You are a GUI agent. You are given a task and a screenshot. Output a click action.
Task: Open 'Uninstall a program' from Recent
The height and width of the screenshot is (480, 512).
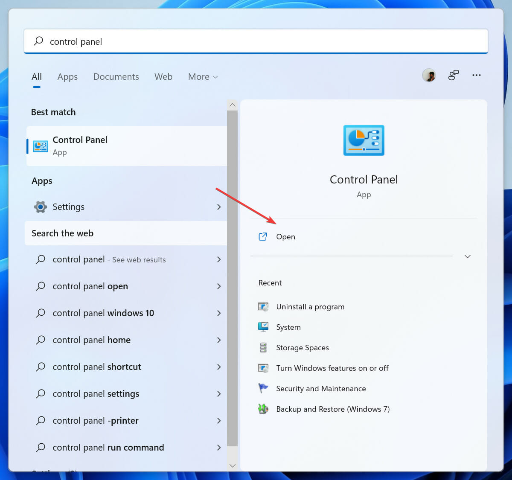coord(310,307)
